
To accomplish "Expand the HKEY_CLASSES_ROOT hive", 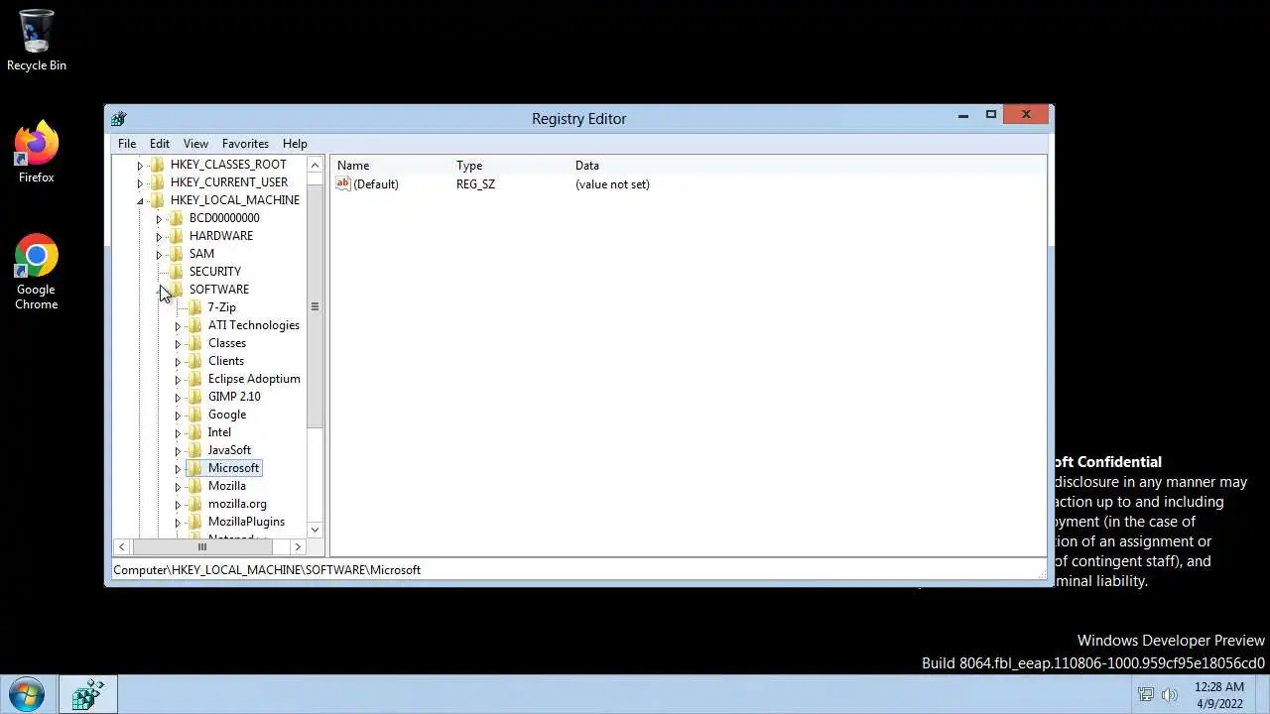I will (x=140, y=166).
